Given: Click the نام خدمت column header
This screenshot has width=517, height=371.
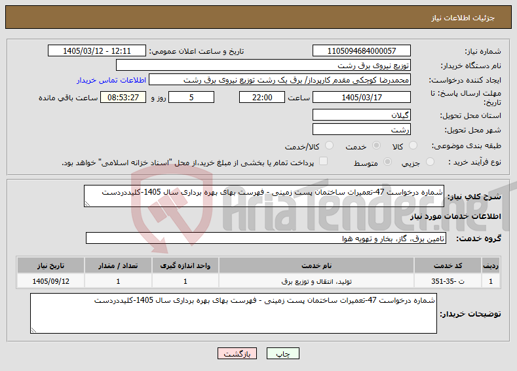Looking at the screenshot, I should [x=316, y=265].
